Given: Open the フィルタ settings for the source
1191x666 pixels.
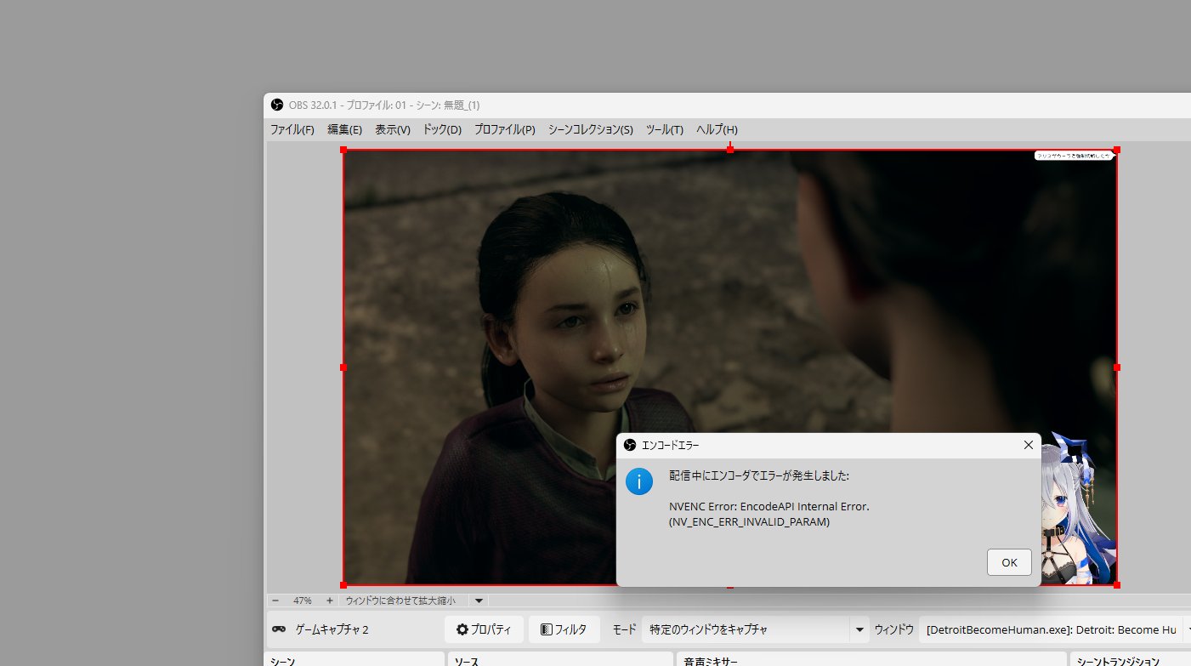Looking at the screenshot, I should 564,629.
